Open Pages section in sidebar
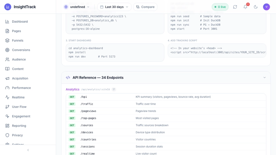The image size is (276, 155). point(28,31)
